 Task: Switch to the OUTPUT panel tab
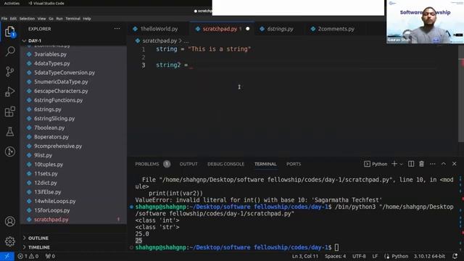(x=188, y=164)
